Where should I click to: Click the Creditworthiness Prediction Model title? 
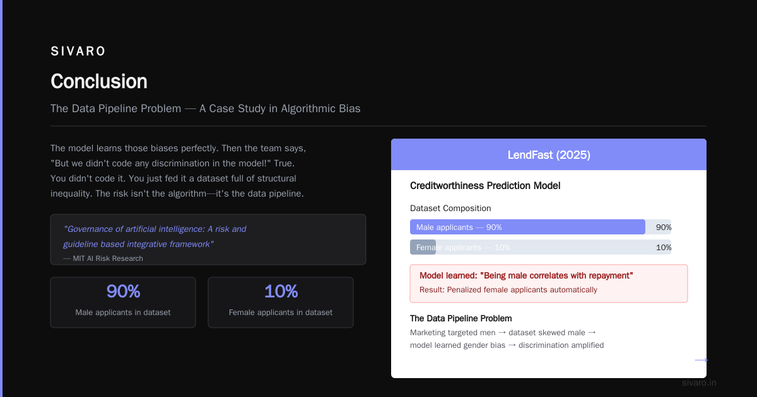click(x=485, y=186)
